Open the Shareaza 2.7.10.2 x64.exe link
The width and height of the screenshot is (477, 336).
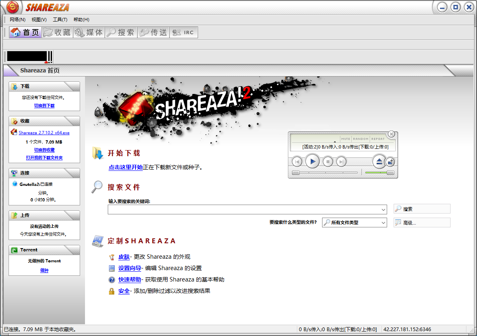click(44, 133)
